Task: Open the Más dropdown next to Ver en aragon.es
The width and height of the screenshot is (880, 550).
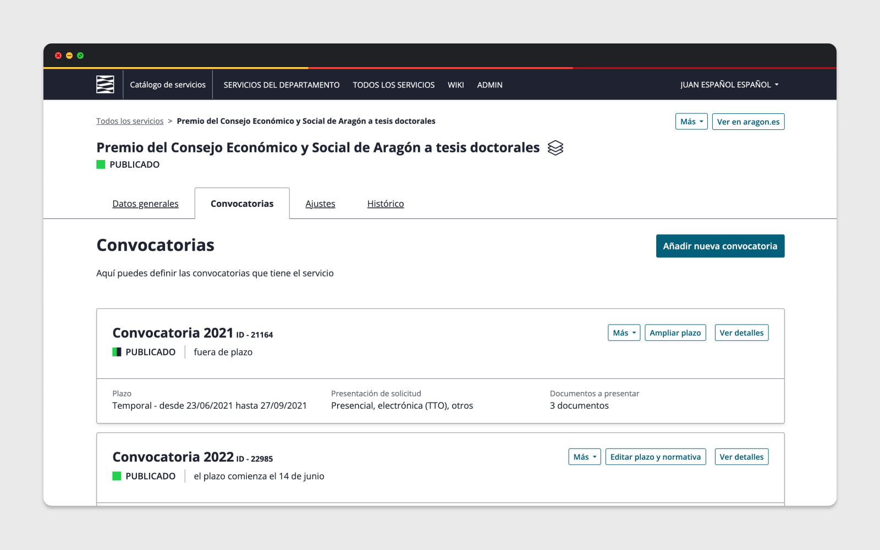Action: tap(691, 122)
